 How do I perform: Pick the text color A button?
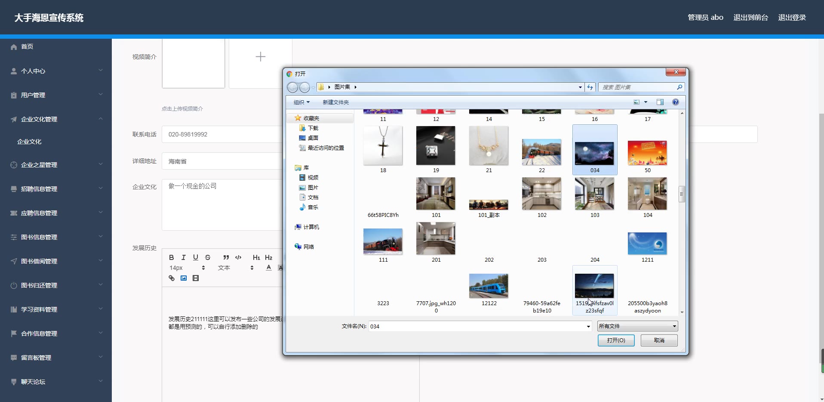click(x=269, y=268)
